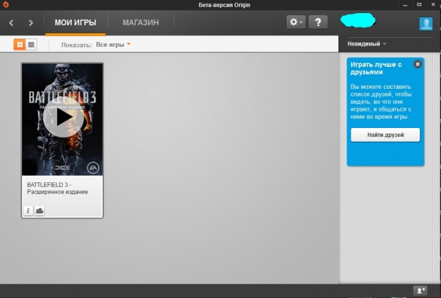Viewport: 441px width, 298px height.
Task: Open the МОИ ИГРЫ tab
Action: (75, 23)
